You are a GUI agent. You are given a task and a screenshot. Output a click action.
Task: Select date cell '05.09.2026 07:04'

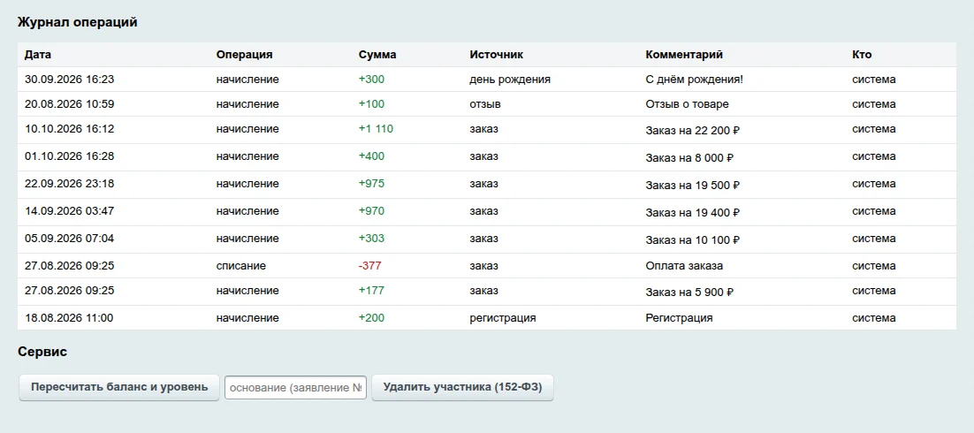tap(70, 239)
